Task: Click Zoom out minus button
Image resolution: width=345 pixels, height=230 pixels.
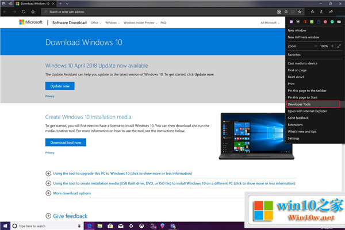Action: (x=316, y=46)
